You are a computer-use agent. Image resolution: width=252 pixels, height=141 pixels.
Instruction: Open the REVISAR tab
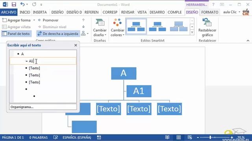pos(128,12)
